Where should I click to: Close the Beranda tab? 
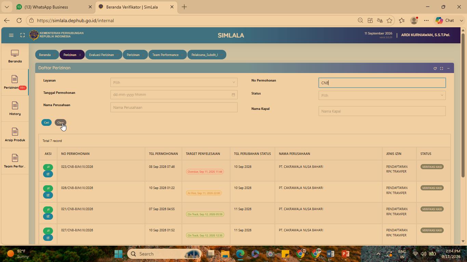[x=54, y=55]
